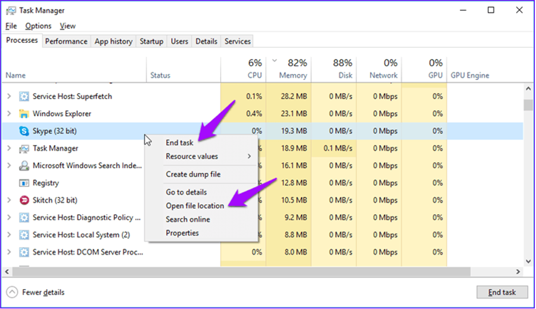This screenshot has height=309, width=536.
Task: Expand the Windows Explorer process group
Action: [x=9, y=114]
